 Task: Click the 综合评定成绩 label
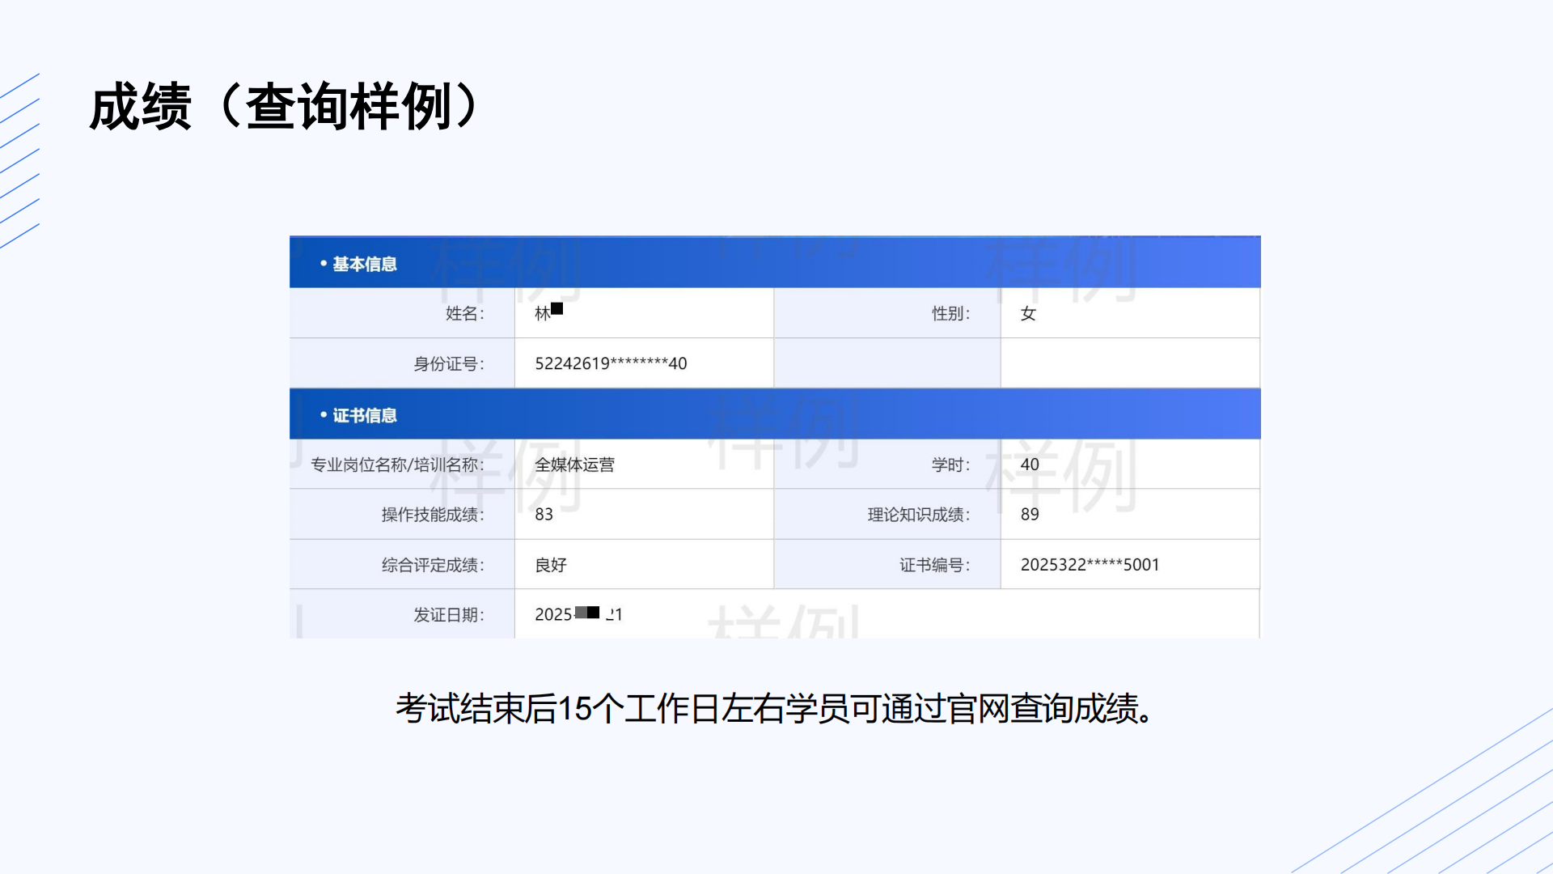pyautogui.click(x=433, y=565)
